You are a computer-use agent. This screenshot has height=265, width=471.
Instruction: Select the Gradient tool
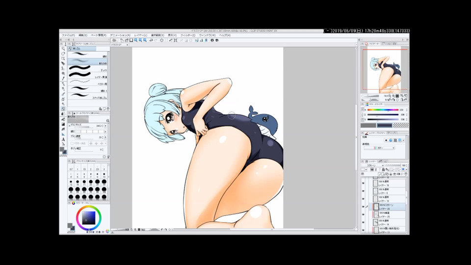(63, 124)
